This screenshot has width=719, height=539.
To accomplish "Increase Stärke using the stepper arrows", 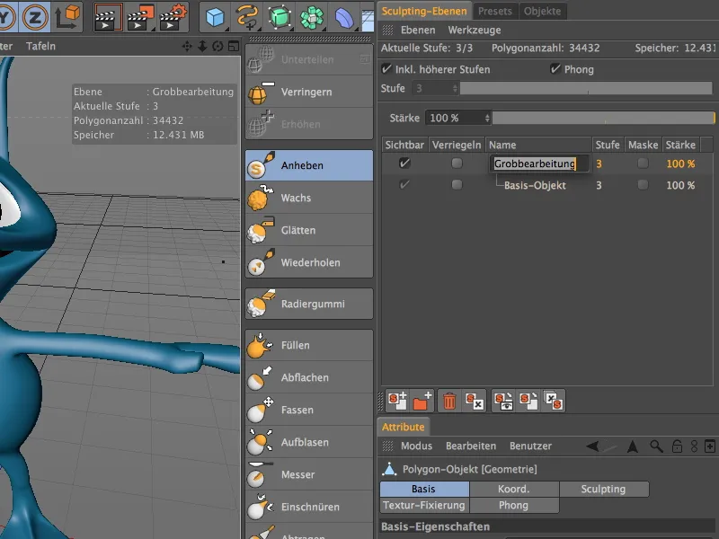I will pyautogui.click(x=486, y=117).
